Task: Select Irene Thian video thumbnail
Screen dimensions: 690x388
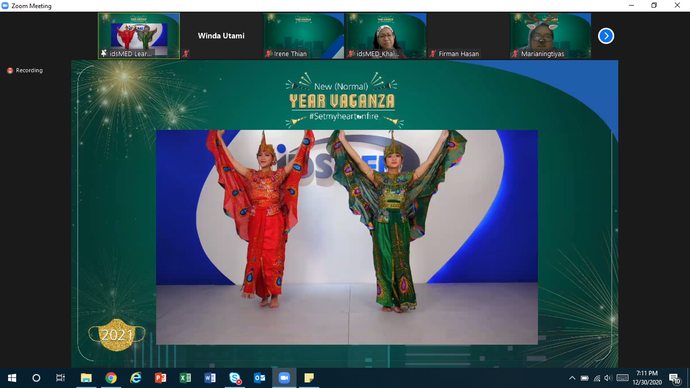Action: pos(304,36)
